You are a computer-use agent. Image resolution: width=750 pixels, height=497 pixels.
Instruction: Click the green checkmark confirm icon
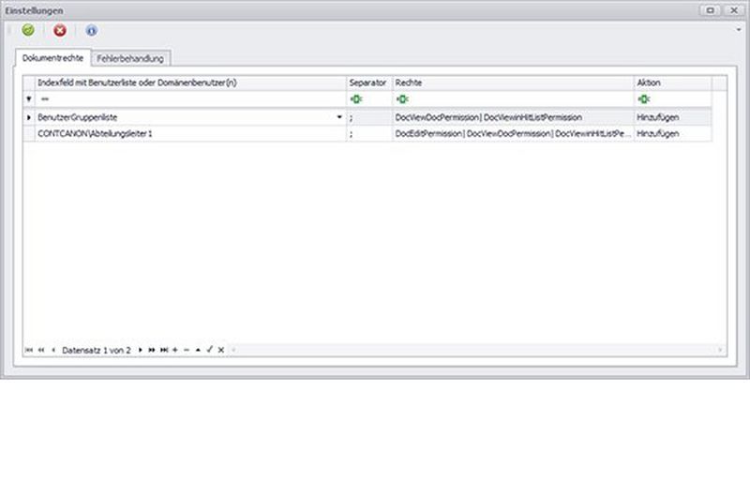28,30
